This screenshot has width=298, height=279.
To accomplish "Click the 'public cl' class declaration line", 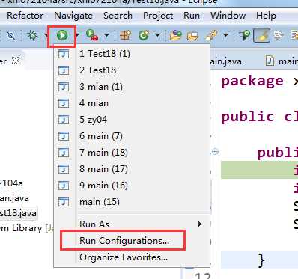I will pyautogui.click(x=260, y=117).
